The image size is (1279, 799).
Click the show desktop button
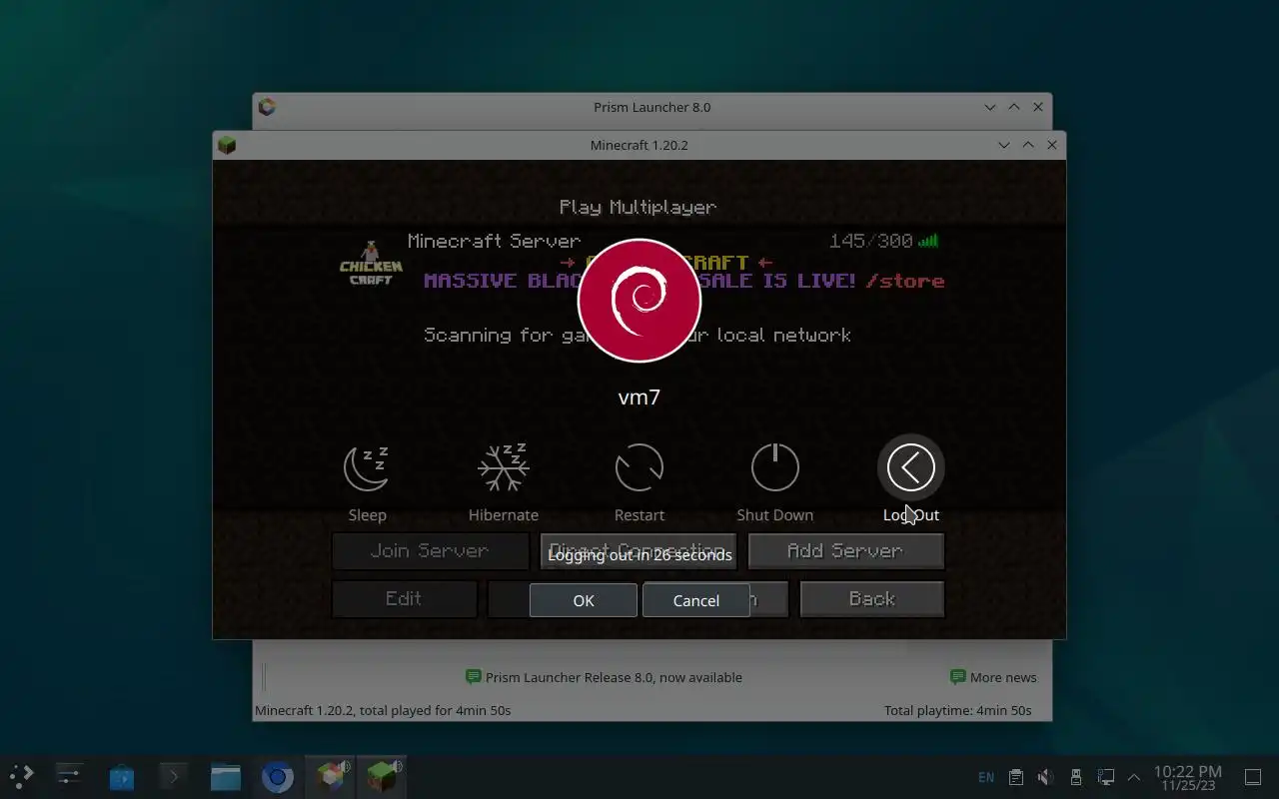click(1252, 777)
